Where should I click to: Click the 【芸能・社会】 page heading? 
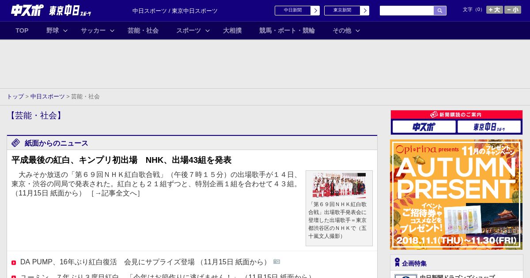36,116
